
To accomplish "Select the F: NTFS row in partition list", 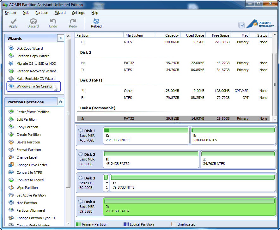I will 173,98.
